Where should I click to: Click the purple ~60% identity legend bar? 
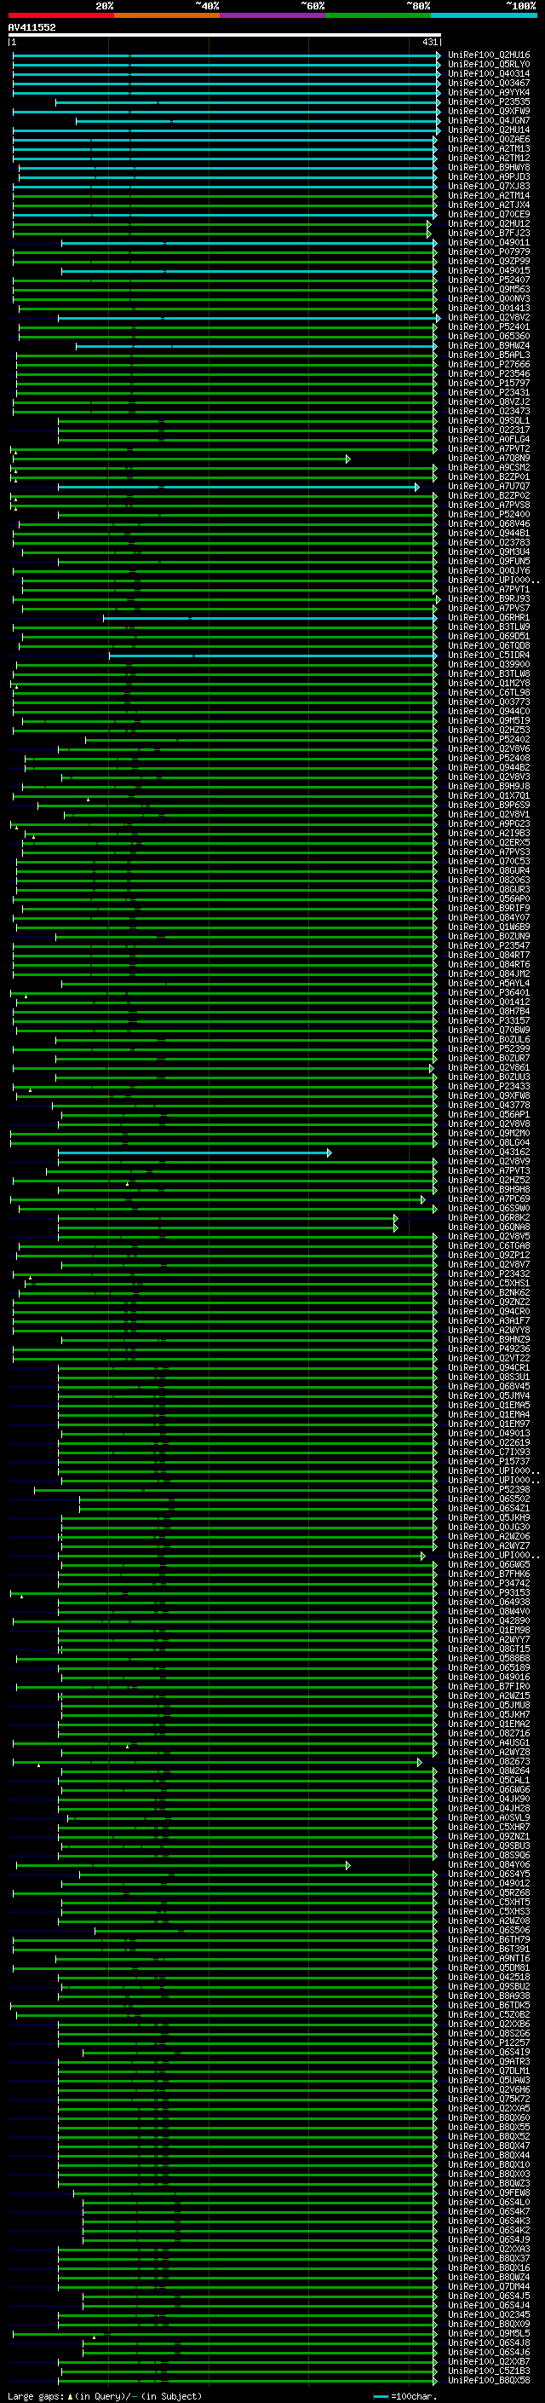coord(273,15)
